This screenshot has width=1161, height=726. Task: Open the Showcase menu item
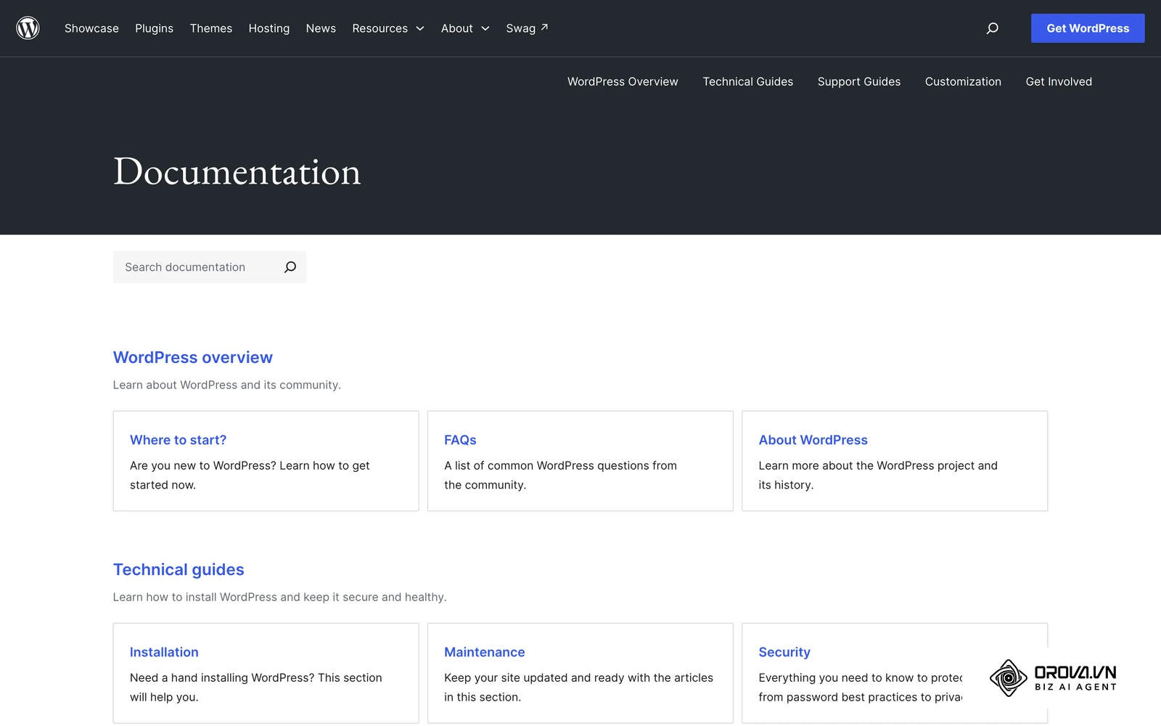[x=91, y=28]
